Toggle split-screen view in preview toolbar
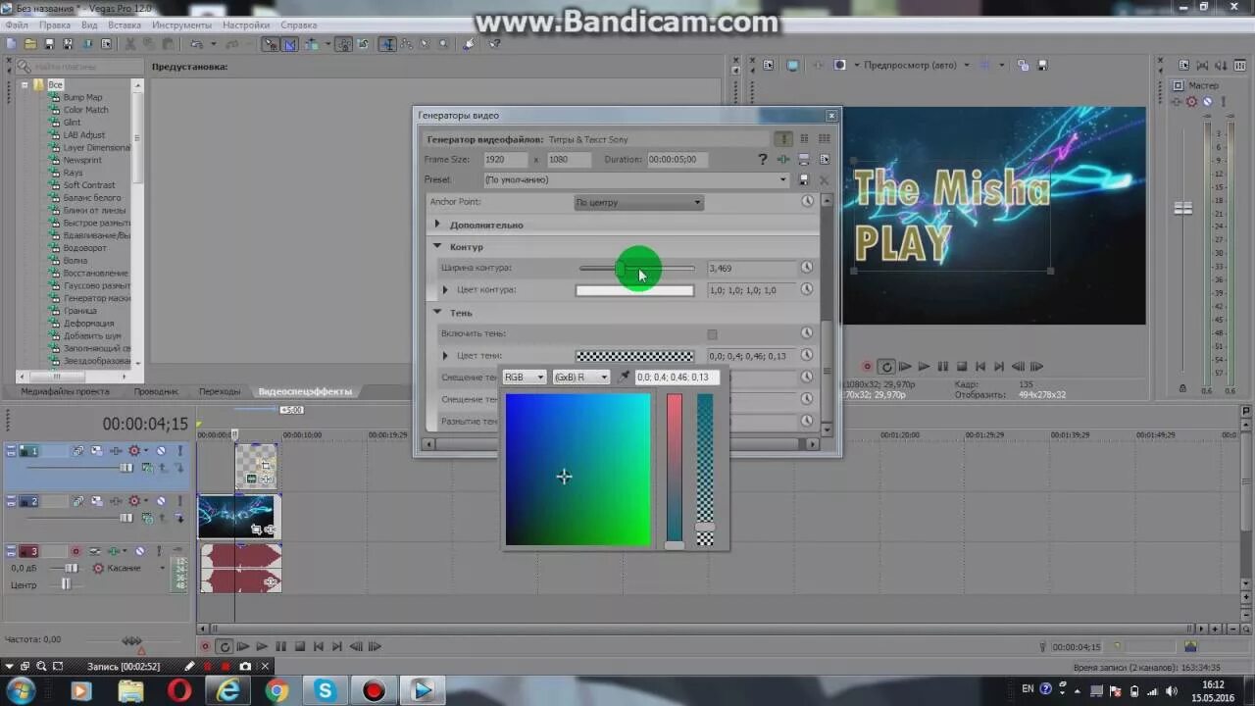The image size is (1255, 706). pos(840,65)
